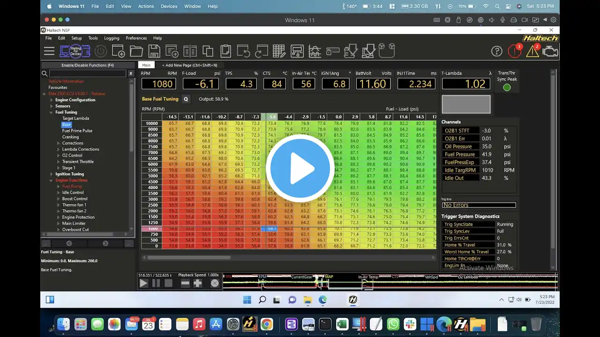Open the Logging menu
The width and height of the screenshot is (600, 337).
pos(112,38)
